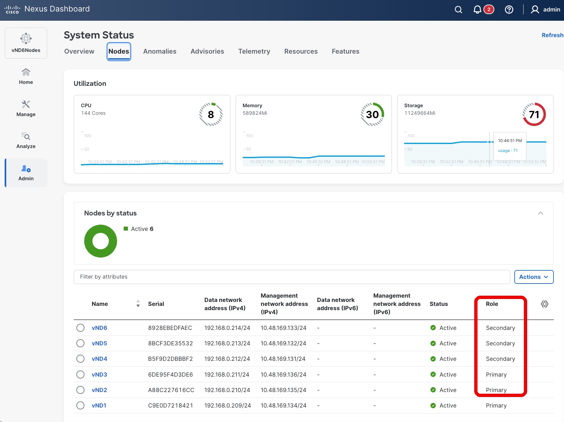Click the Active 6 legend entry
Screen dimensions: 564x422
point(138,229)
